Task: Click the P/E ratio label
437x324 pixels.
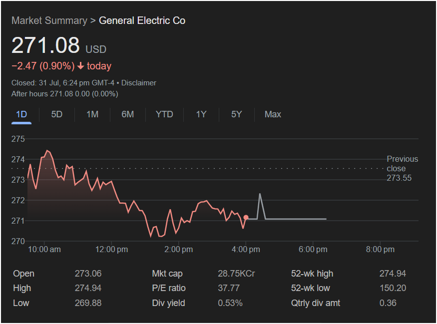Action: (169, 288)
